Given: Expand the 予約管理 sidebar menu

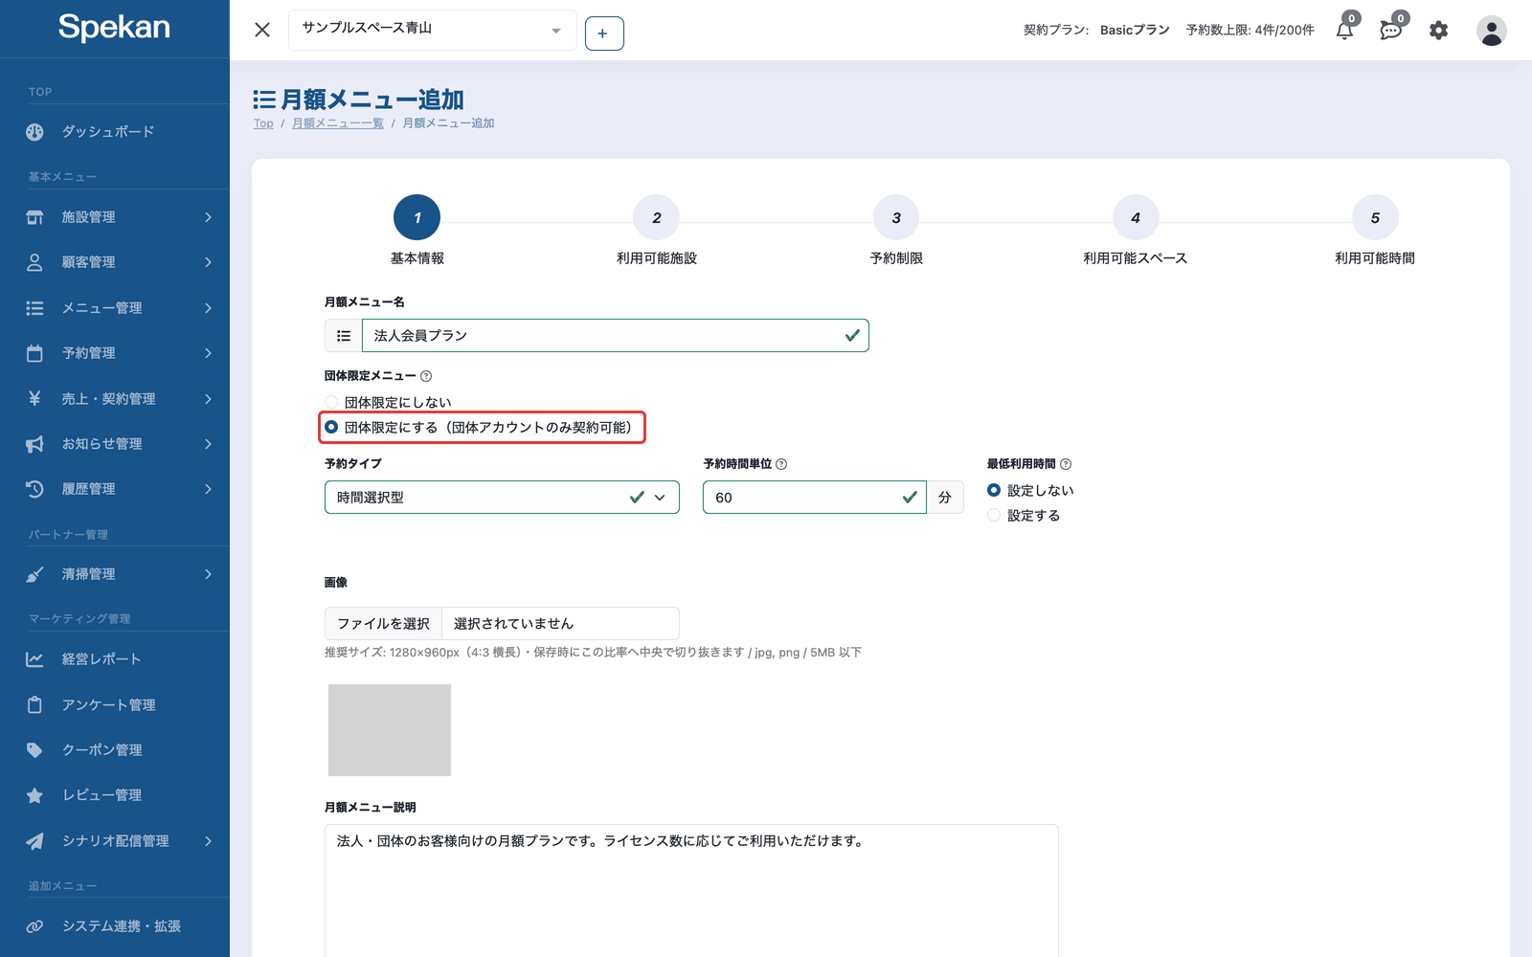Looking at the screenshot, I should (115, 353).
